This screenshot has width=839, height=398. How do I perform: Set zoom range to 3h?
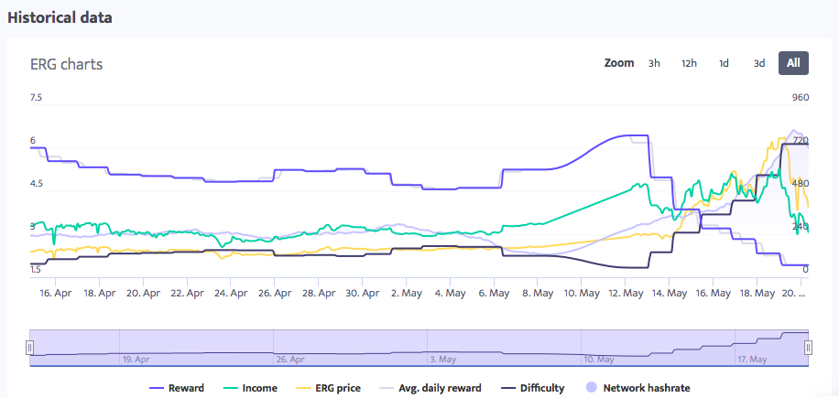654,63
